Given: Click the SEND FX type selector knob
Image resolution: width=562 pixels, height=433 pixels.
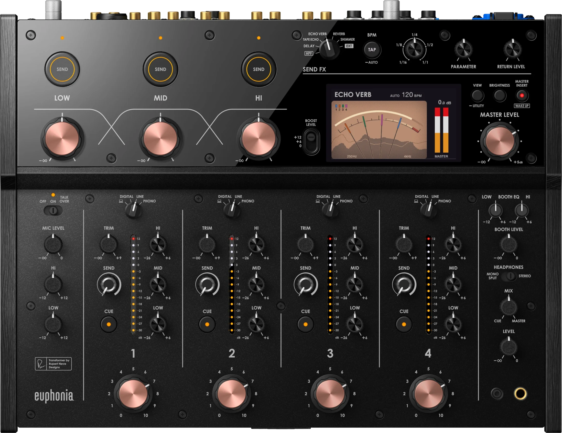Looking at the screenshot, I should 329,49.
